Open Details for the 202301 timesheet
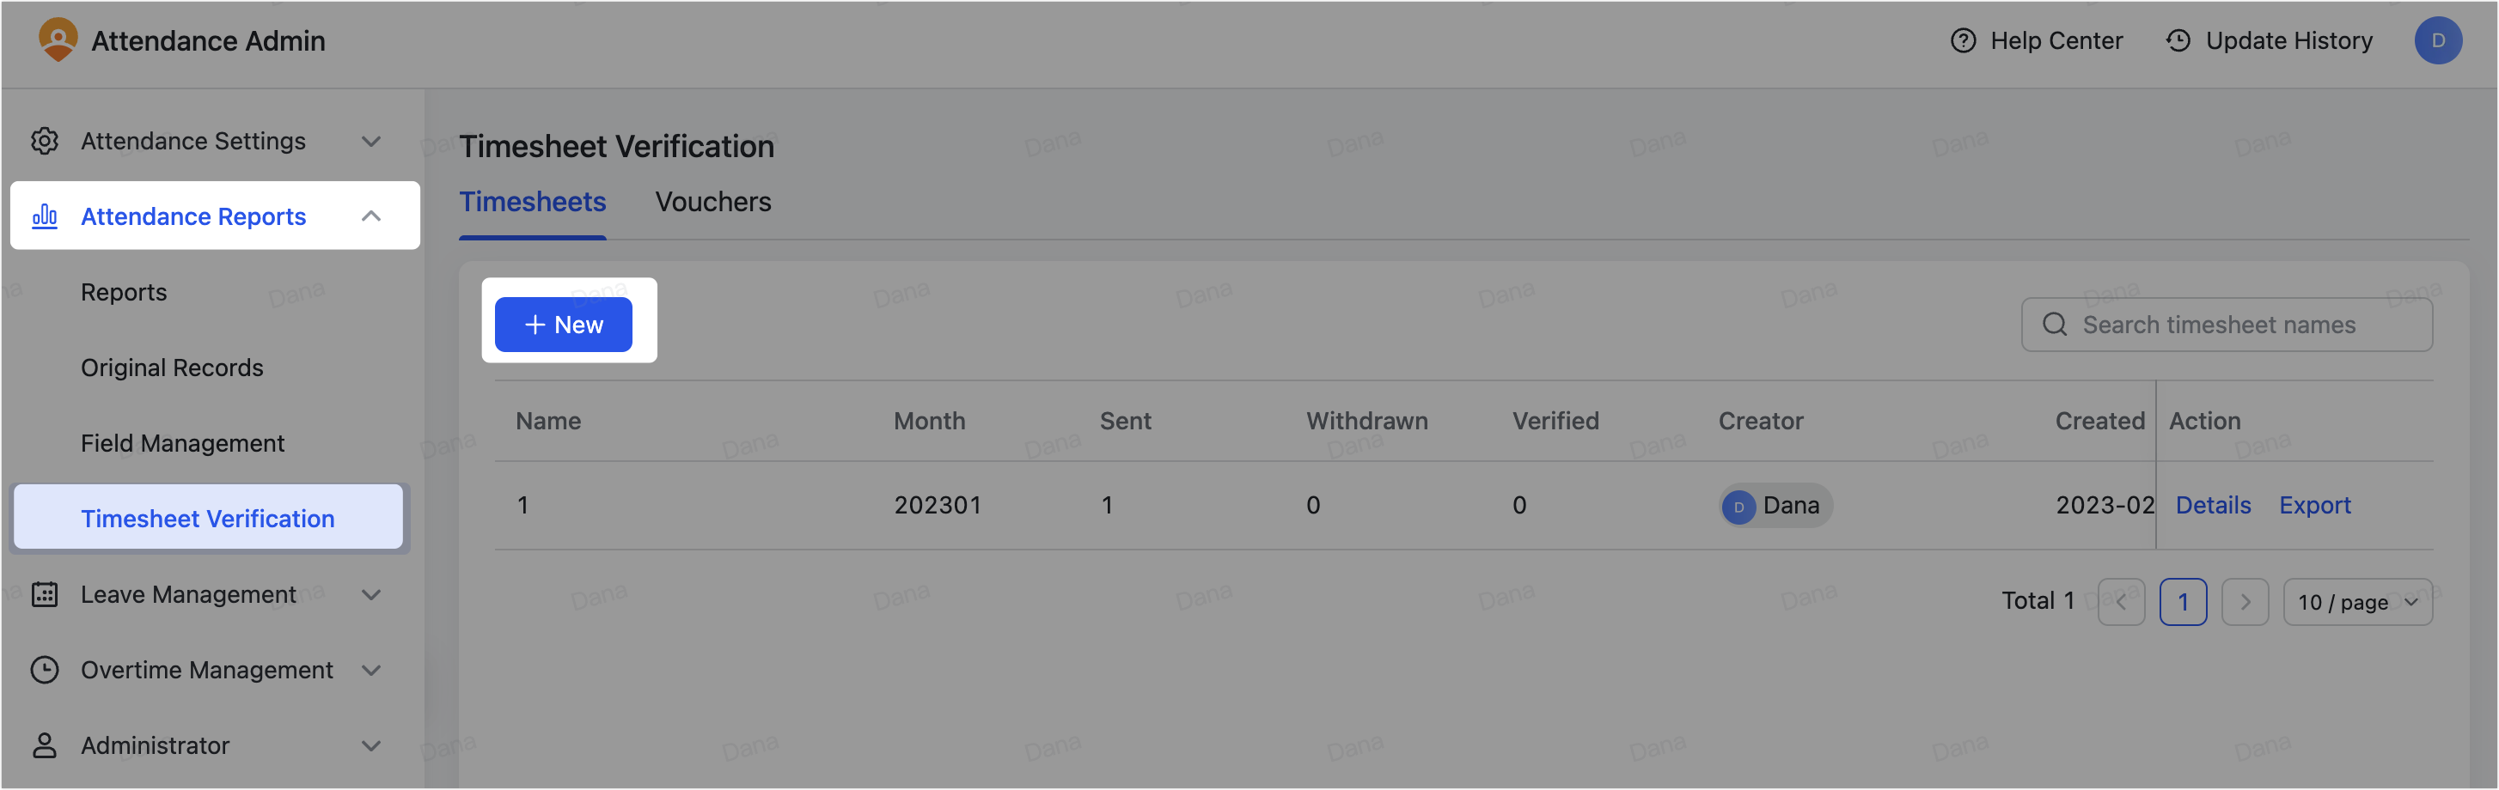The image size is (2499, 790). pos(2213,505)
